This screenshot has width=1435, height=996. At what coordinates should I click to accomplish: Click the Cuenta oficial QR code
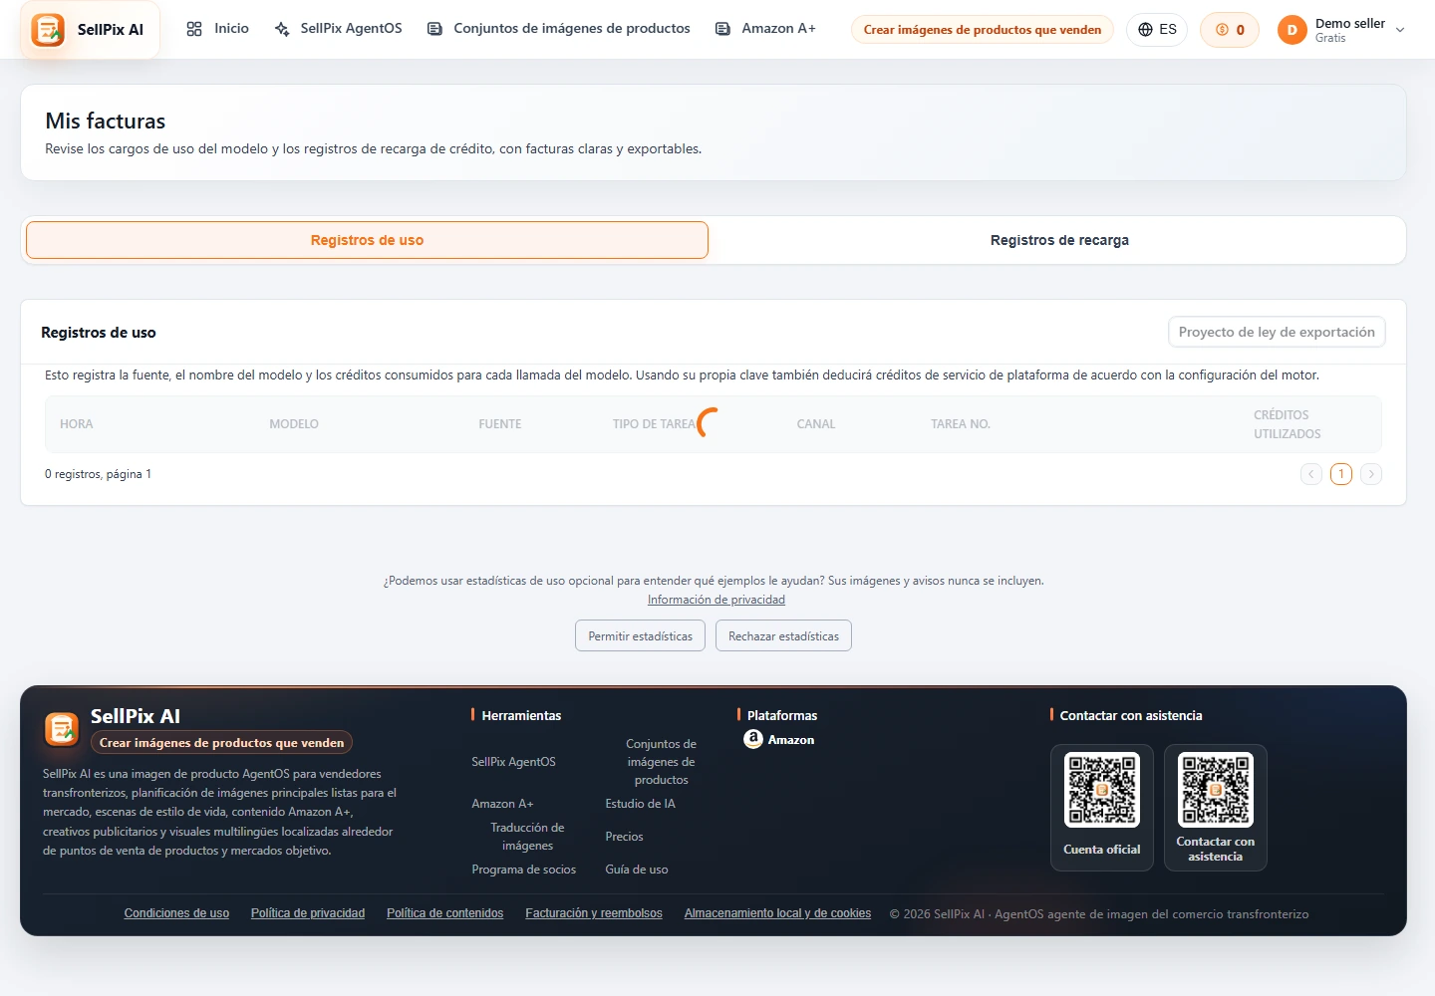click(x=1102, y=790)
